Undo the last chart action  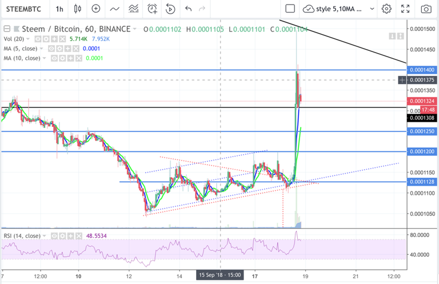tap(189, 9)
